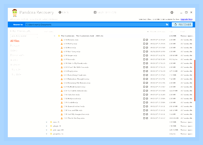Open settings via the gear icon

point(172,13)
